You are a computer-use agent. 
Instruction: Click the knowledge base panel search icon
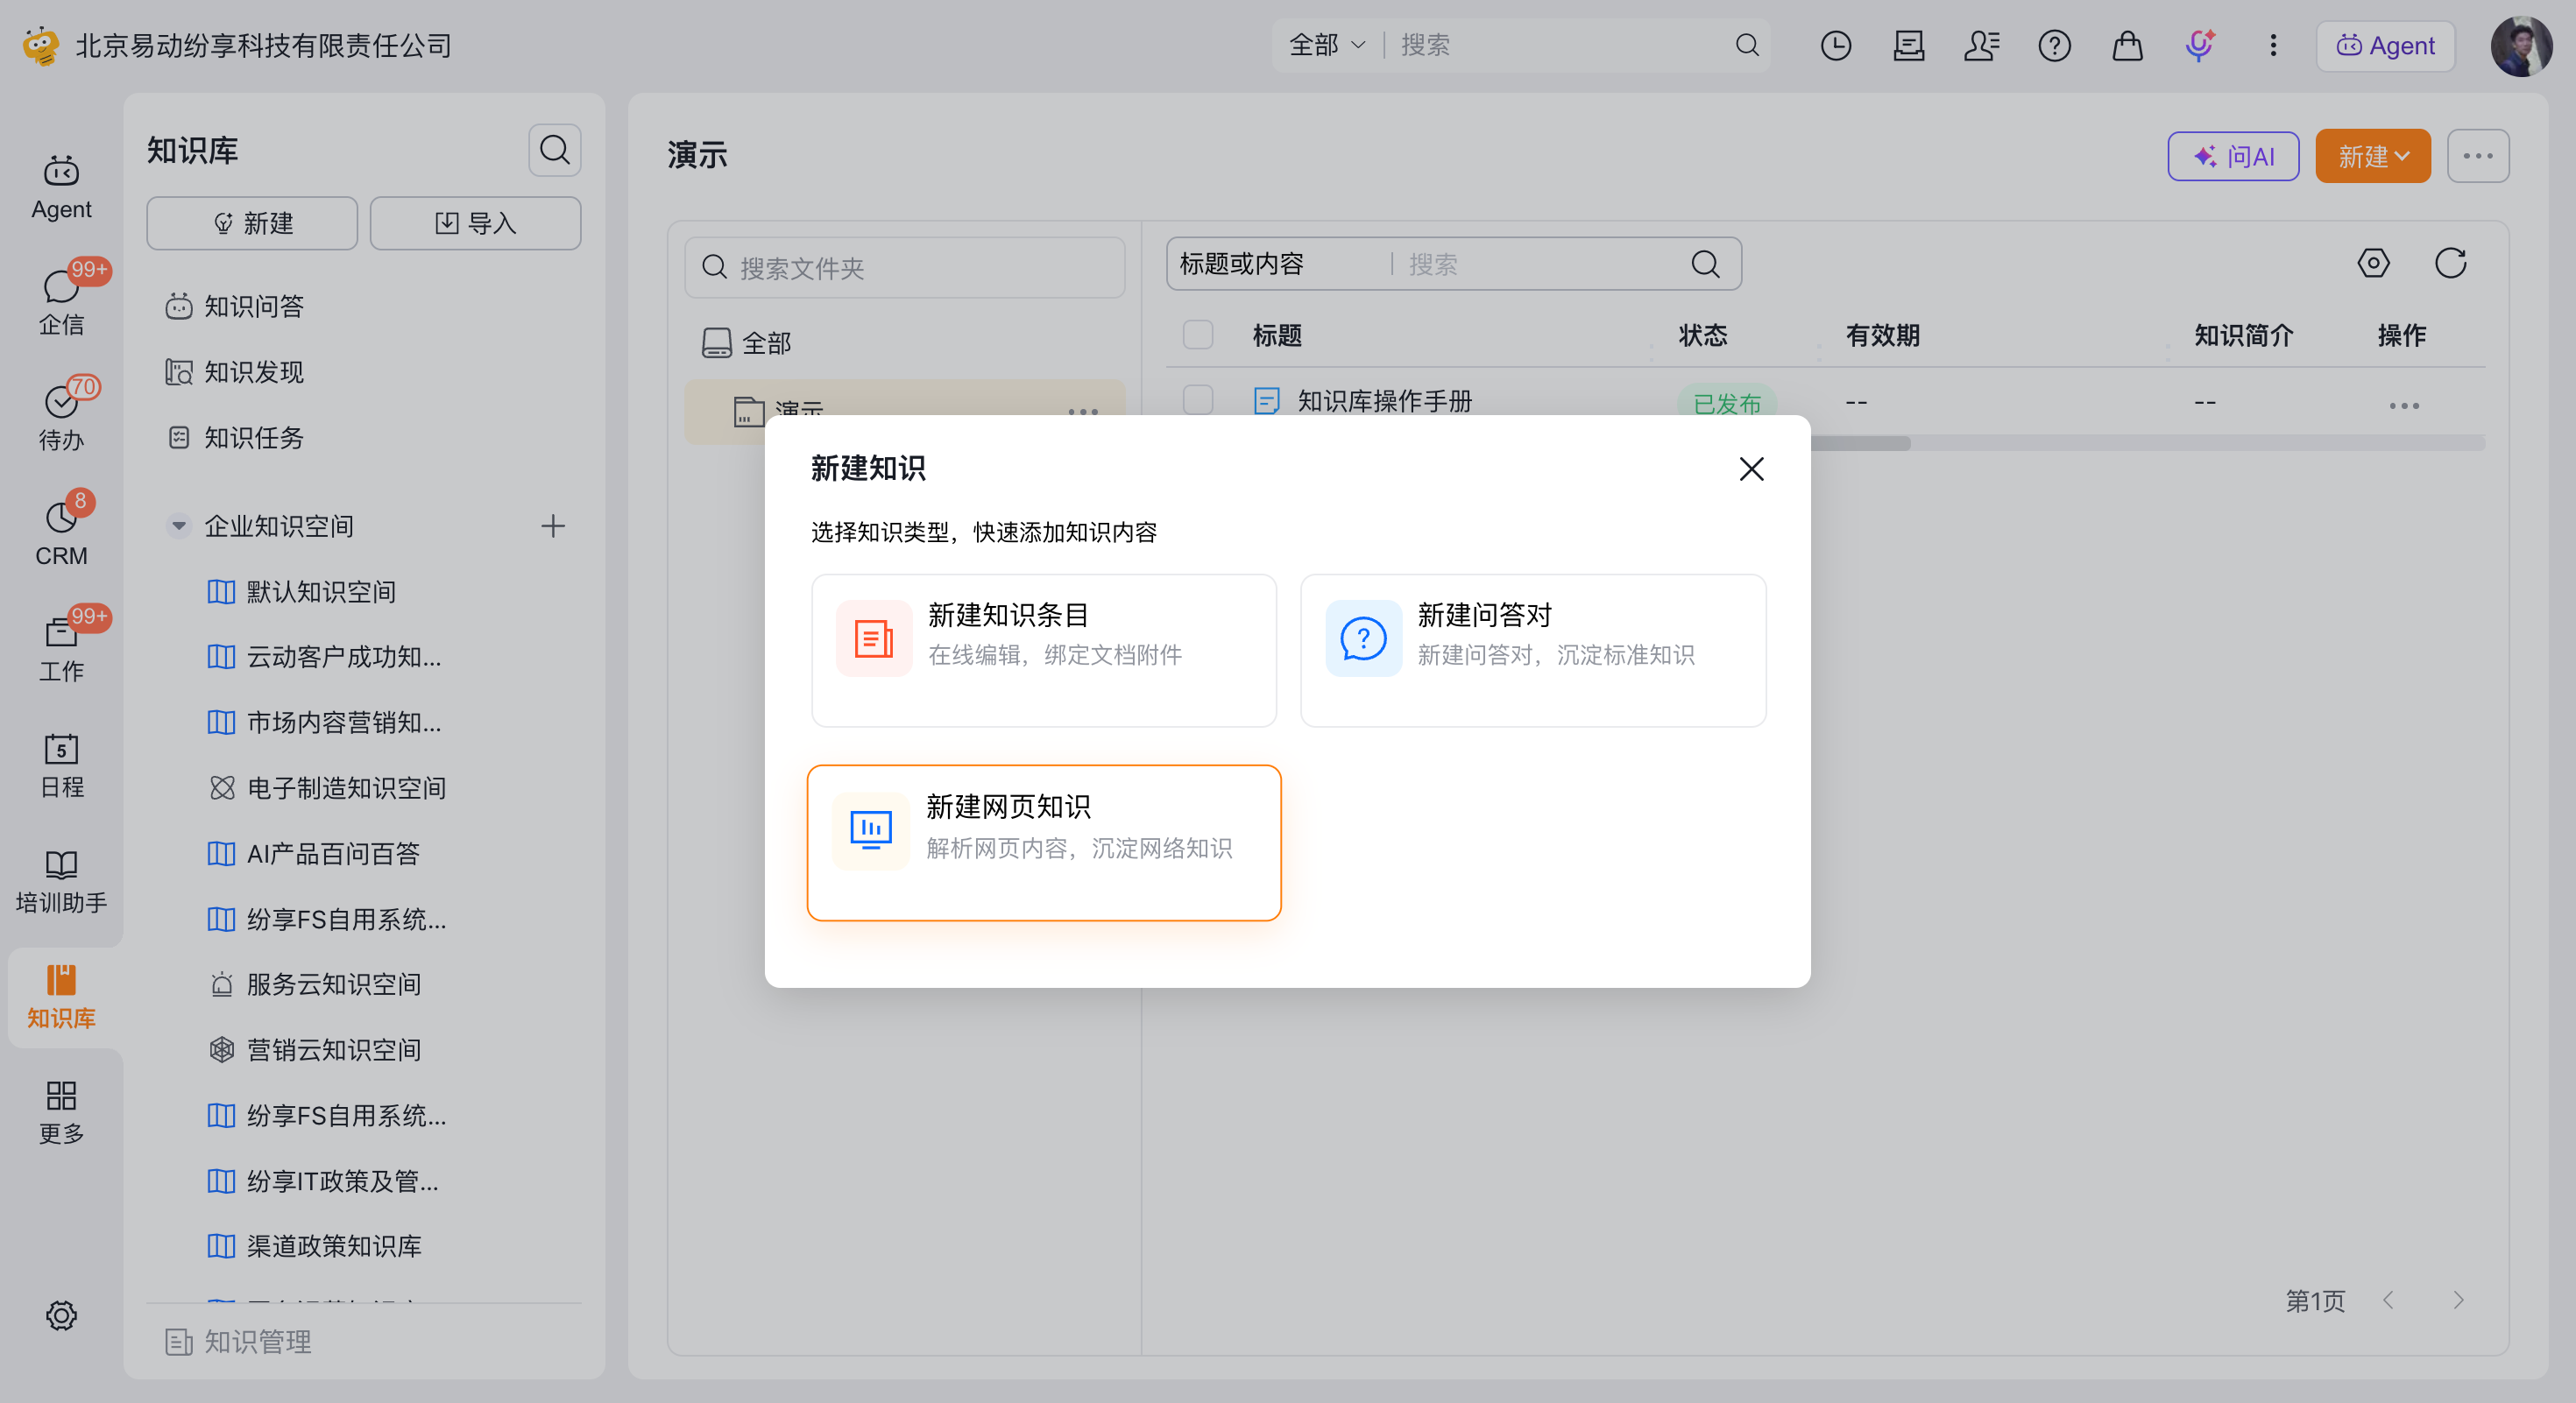click(x=554, y=150)
